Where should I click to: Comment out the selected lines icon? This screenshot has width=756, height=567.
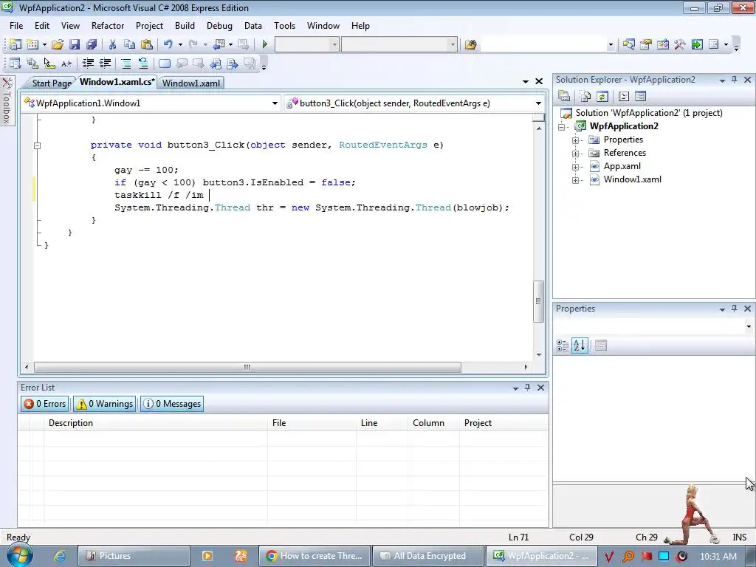126,63
